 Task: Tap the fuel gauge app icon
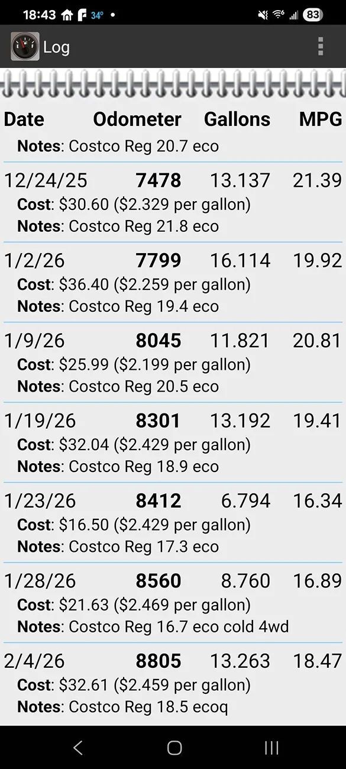click(x=24, y=46)
